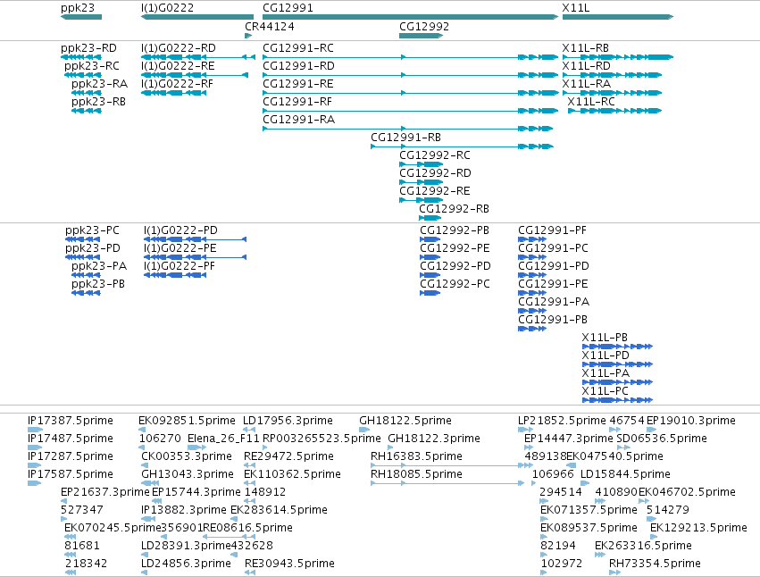Select protein ppk23-PA
Viewport: 760px width, 577px height.
click(x=99, y=266)
